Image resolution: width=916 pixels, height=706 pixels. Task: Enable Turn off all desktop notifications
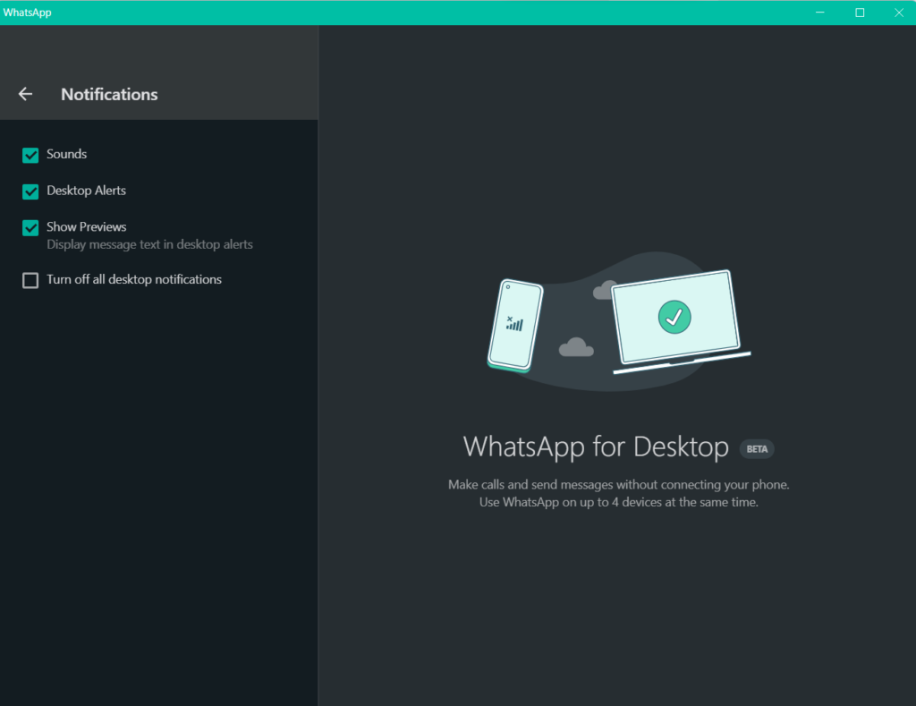tap(30, 280)
